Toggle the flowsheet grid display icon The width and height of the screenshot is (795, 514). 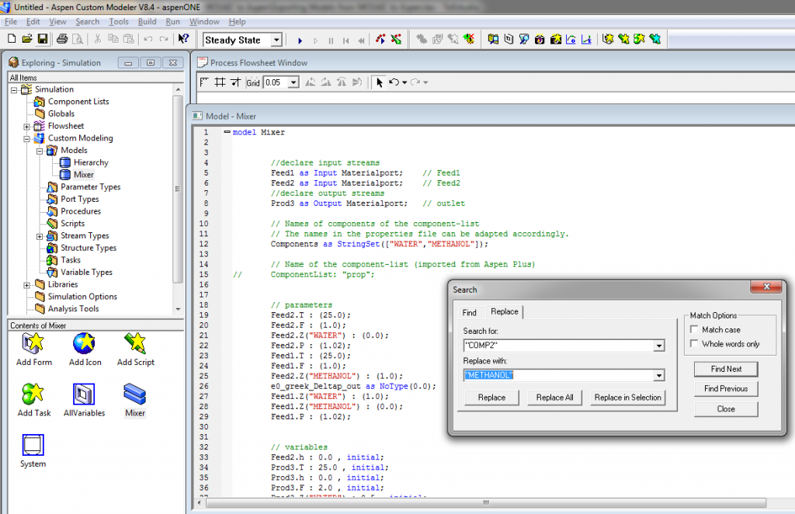(x=222, y=82)
